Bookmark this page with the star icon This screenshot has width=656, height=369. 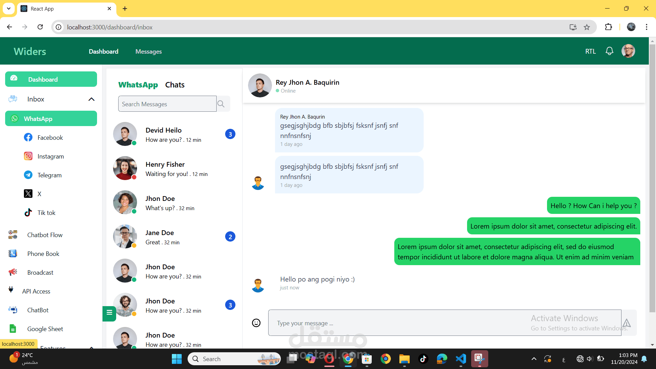[x=587, y=27]
